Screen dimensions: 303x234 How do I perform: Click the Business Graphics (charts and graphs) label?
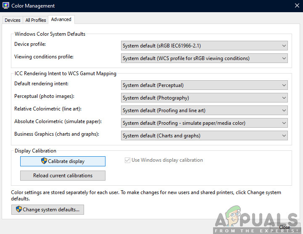[57, 134]
